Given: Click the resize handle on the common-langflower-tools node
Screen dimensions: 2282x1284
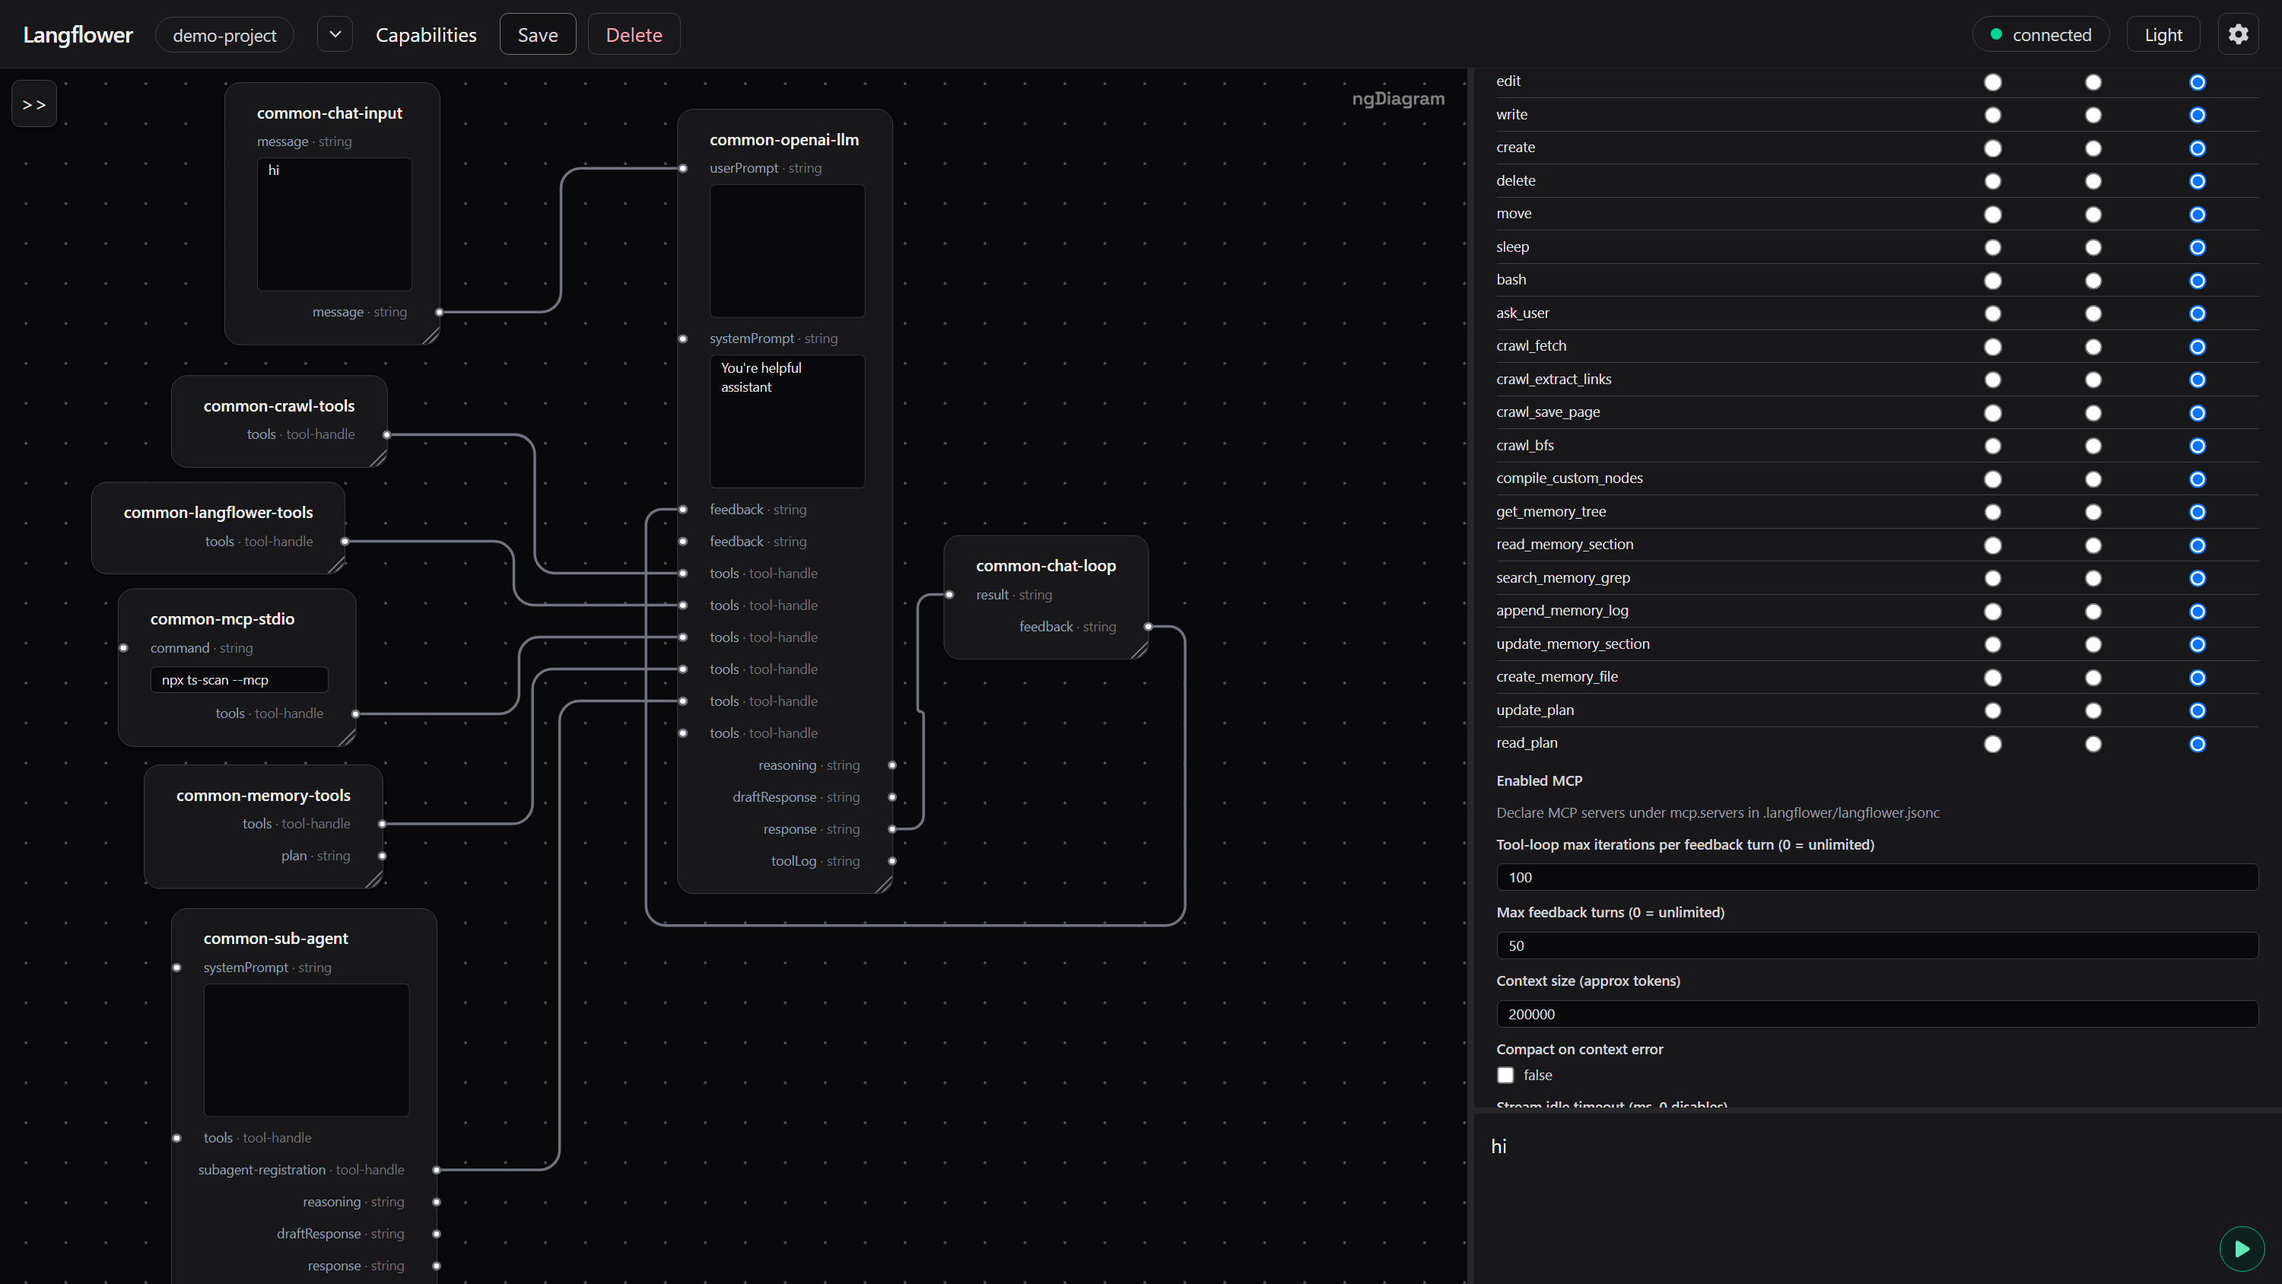Looking at the screenshot, I should 338,565.
